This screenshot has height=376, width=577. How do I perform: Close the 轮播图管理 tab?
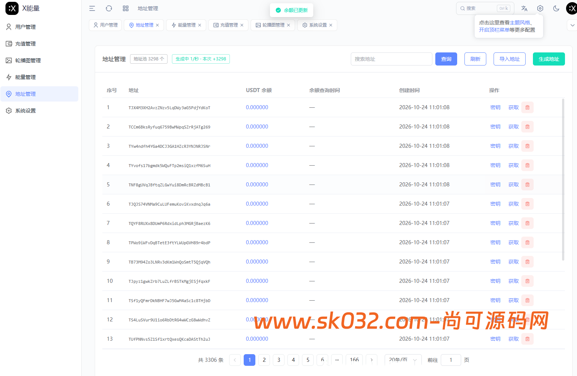coord(288,25)
